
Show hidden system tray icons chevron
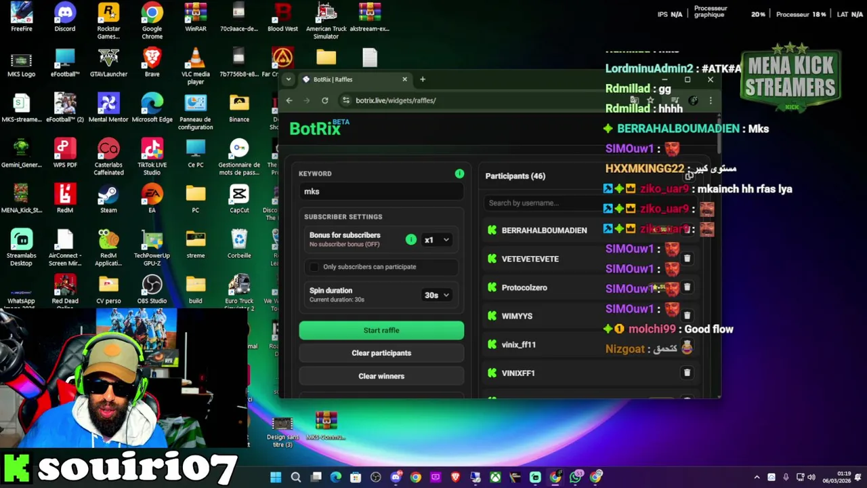point(757,477)
